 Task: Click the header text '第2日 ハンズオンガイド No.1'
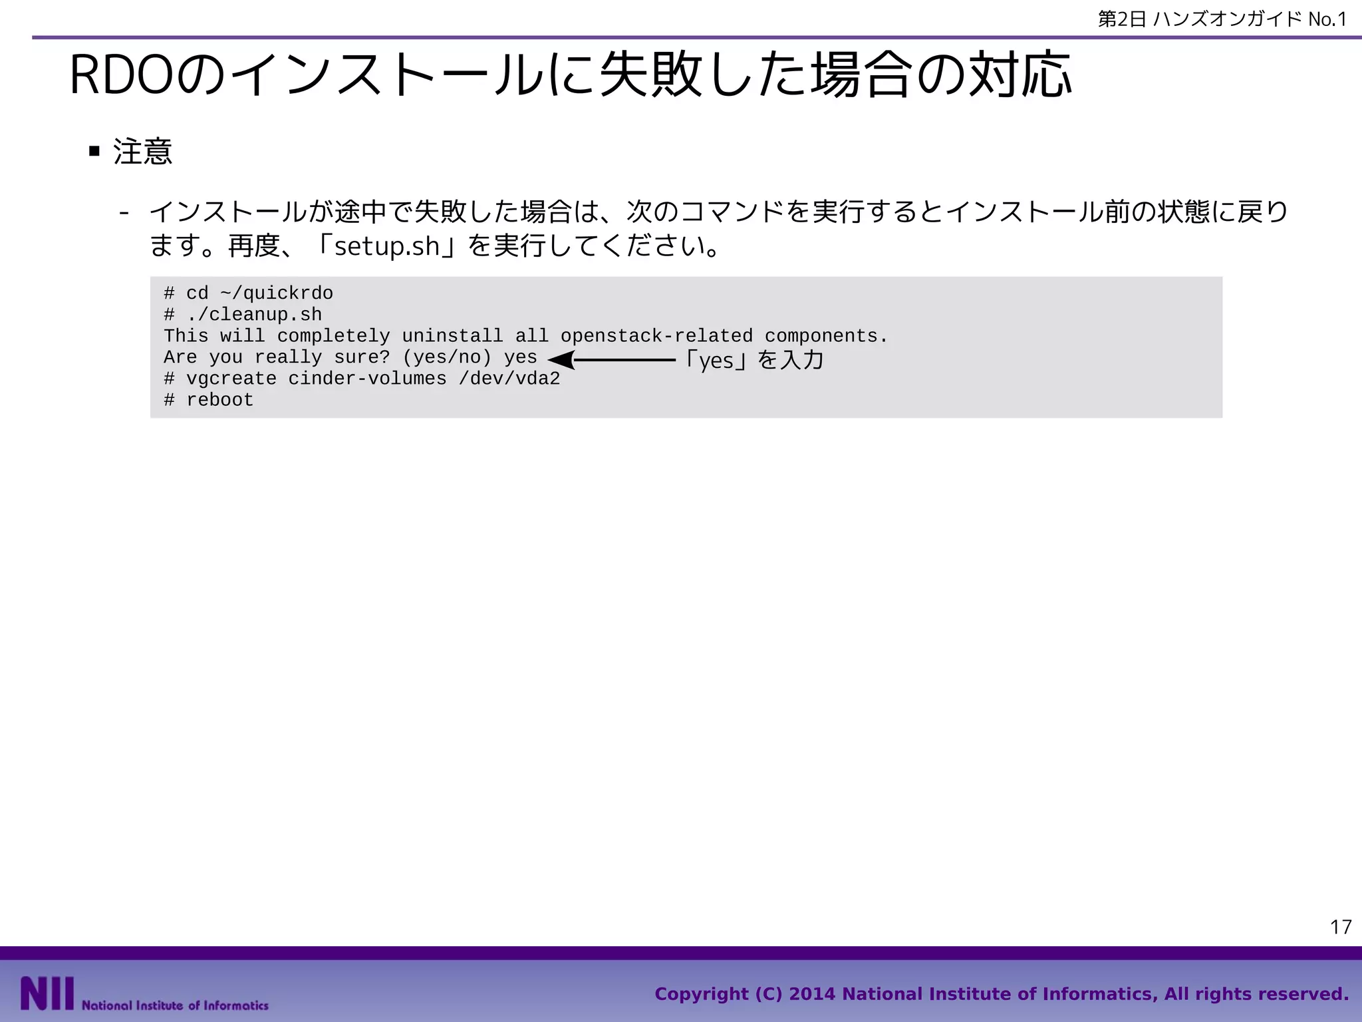coord(1222,19)
